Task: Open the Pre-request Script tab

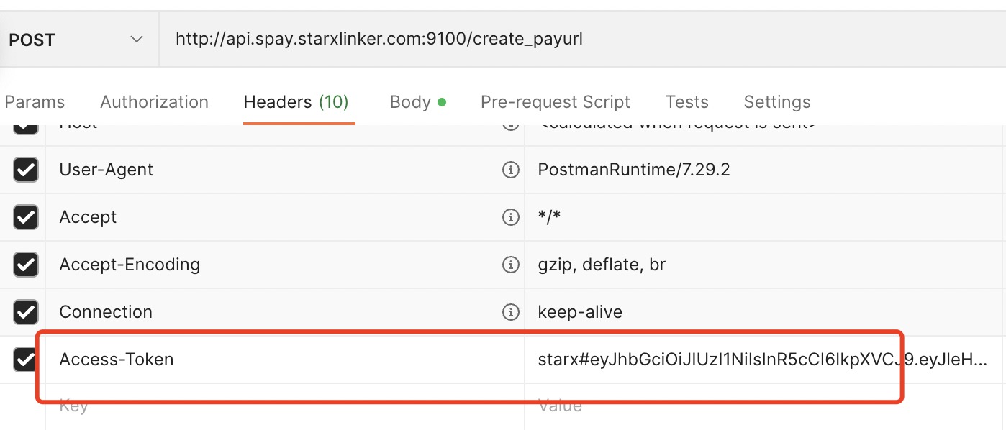Action: click(x=555, y=102)
